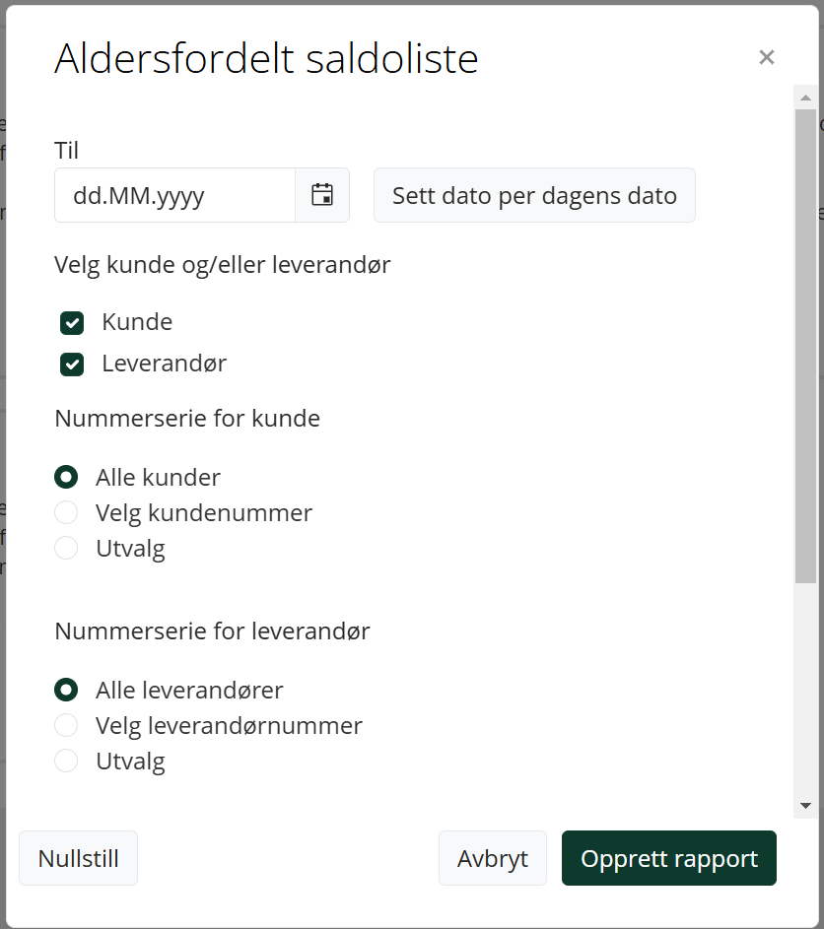Close the Aldersfordelt saldoliste dialog
Viewport: 824px width, 929px height.
click(x=767, y=57)
